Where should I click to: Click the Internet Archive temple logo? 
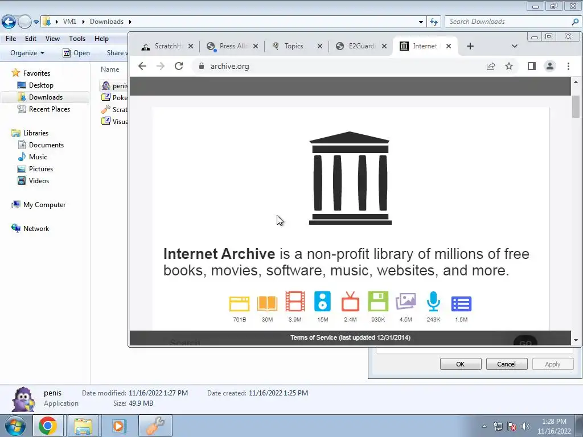click(350, 178)
